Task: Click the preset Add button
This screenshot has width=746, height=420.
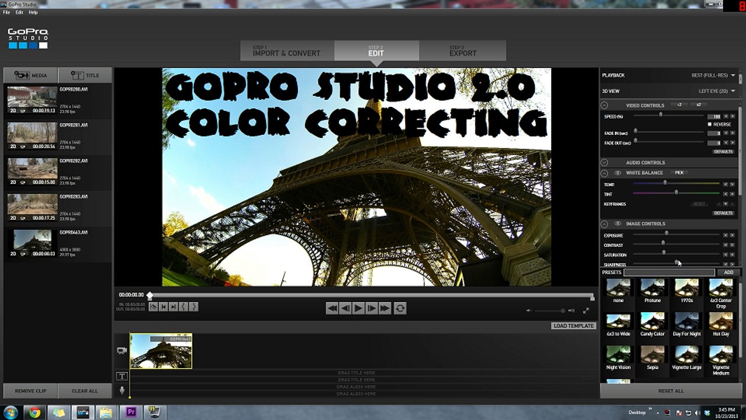Action: 729,272
